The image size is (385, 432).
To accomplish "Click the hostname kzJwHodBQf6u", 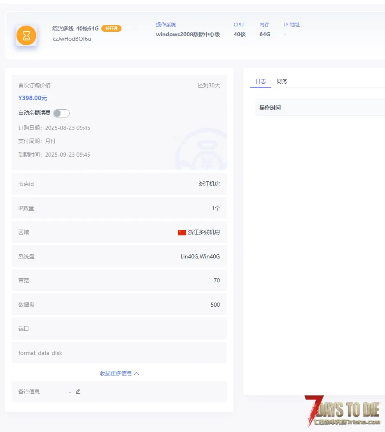I will pos(72,39).
